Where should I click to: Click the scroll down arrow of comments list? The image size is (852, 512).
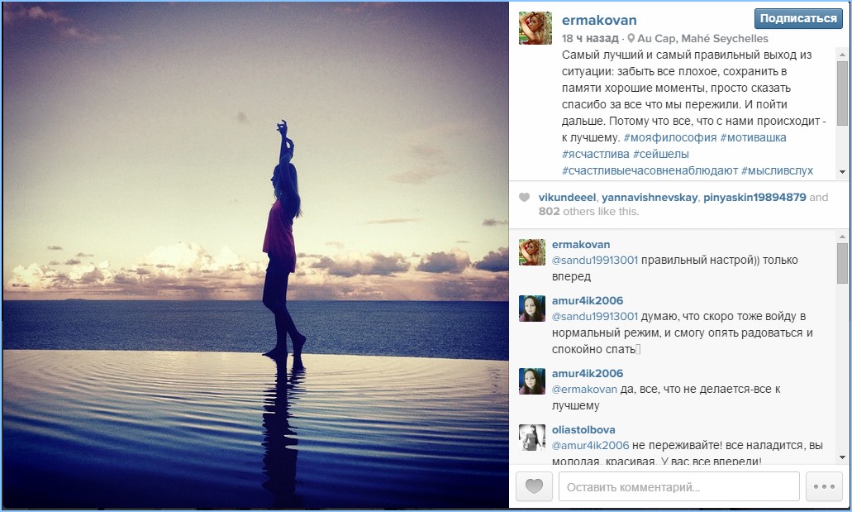[842, 457]
